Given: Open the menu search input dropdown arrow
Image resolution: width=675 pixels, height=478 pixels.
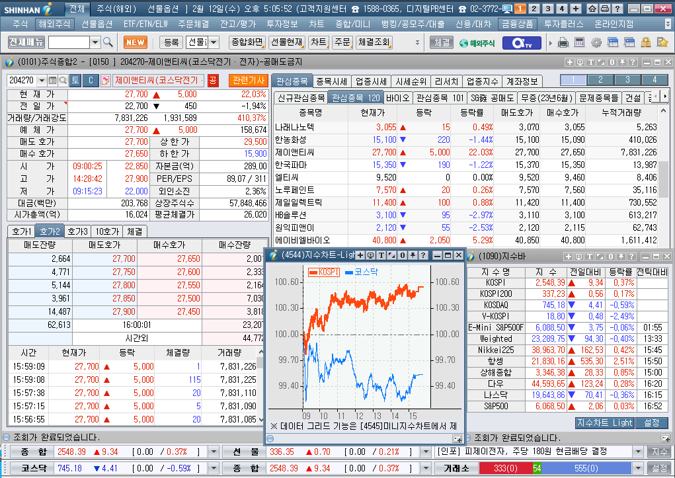Looking at the screenshot, I should click(x=95, y=42).
